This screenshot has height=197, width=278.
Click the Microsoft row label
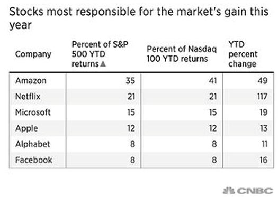(x=33, y=112)
